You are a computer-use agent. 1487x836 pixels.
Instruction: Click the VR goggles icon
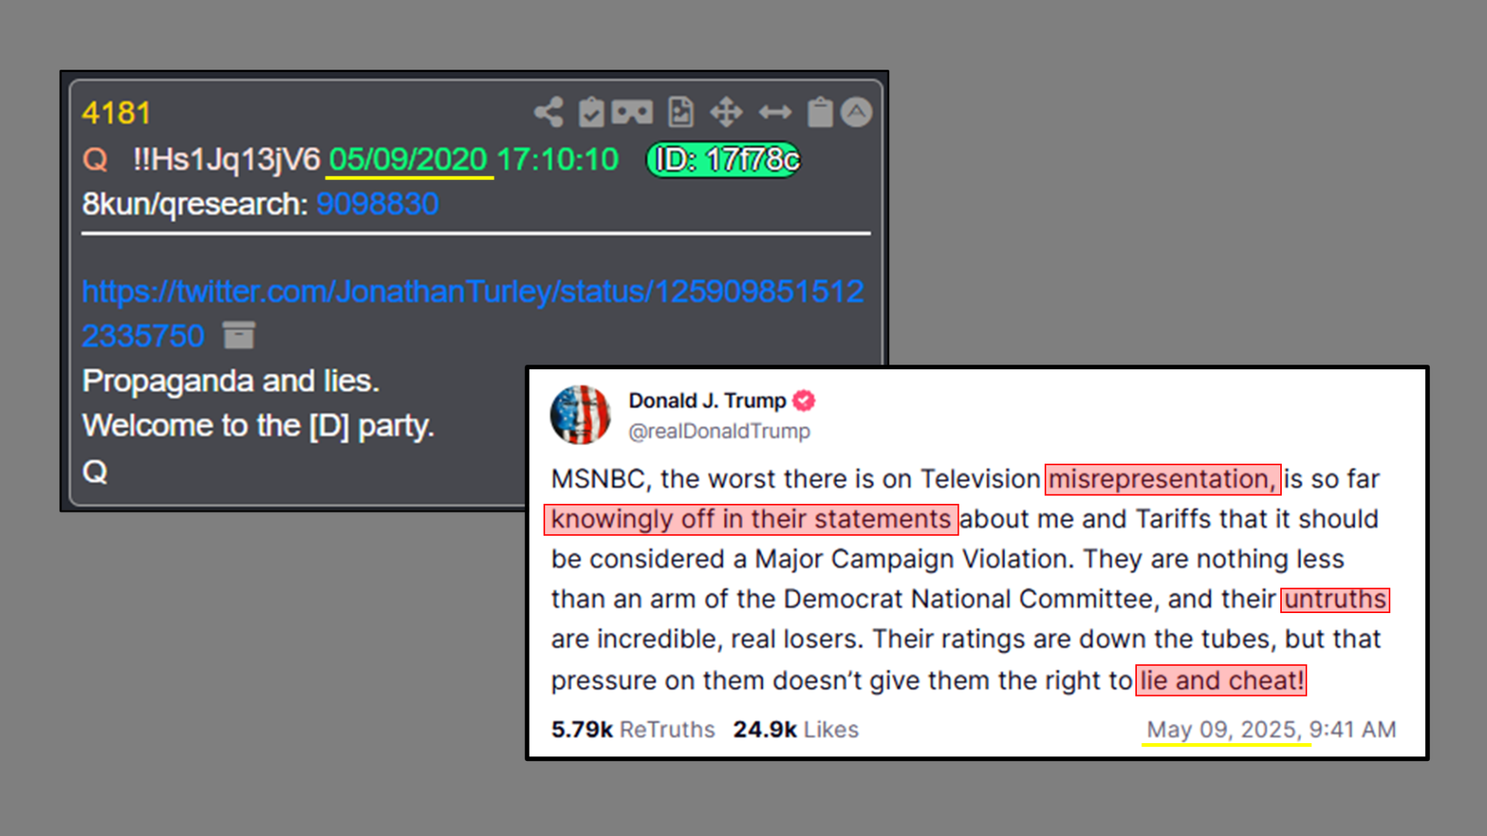coord(632,113)
